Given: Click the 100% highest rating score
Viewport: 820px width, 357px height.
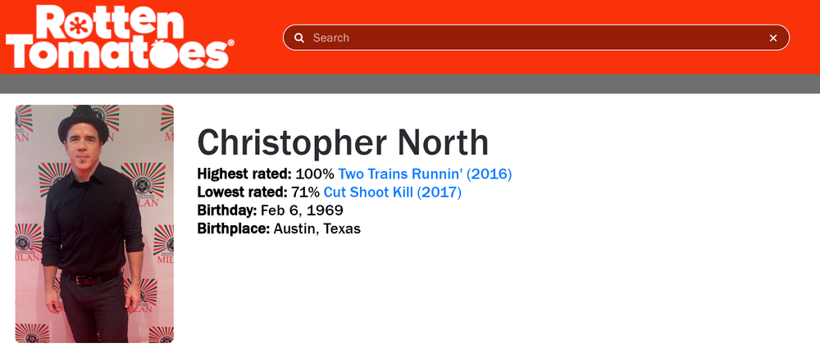Looking at the screenshot, I should coord(315,174).
